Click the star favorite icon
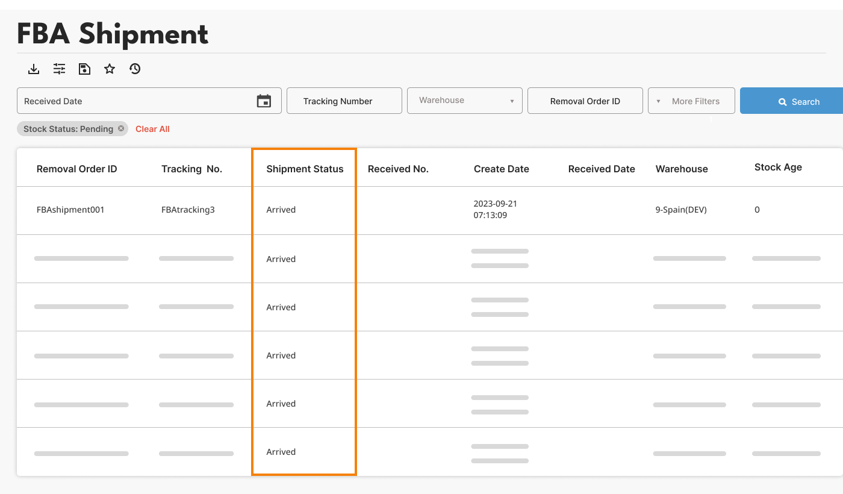 point(110,69)
